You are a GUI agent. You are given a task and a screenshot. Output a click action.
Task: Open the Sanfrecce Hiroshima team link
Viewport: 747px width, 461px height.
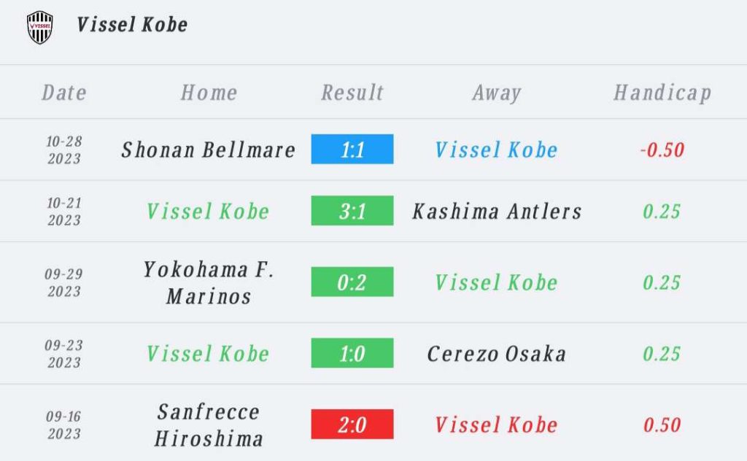pos(209,425)
